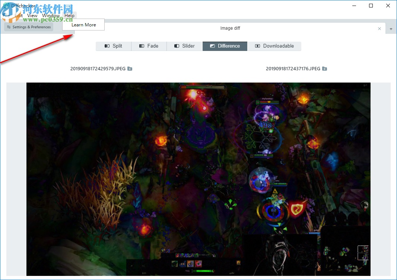Image resolution: width=397 pixels, height=280 pixels.
Task: Open the View menu
Action: pos(32,15)
